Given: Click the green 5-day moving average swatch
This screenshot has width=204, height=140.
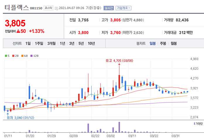Looking at the screenshot, I should click(x=6, y=56).
